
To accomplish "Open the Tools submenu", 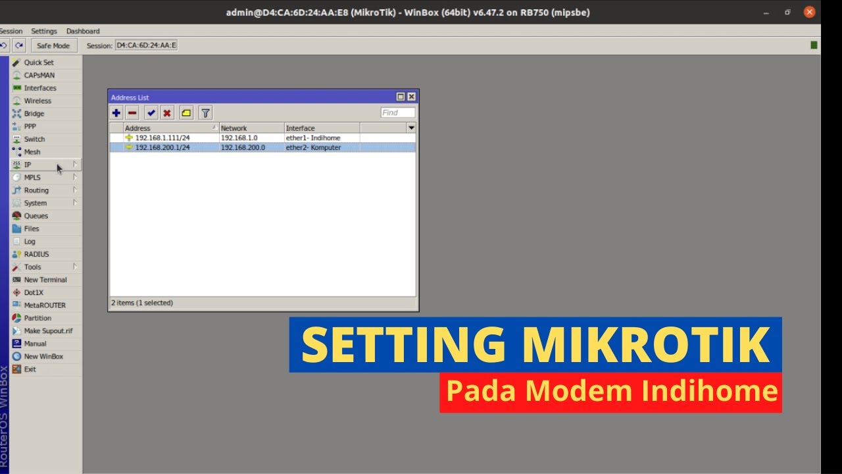I will [x=45, y=267].
